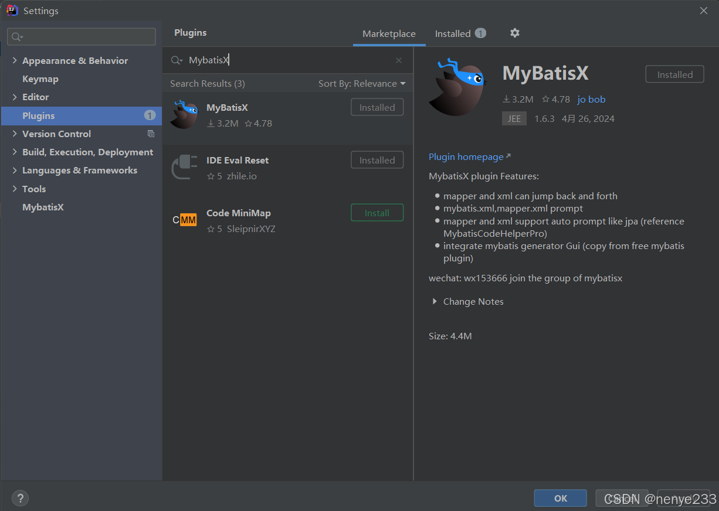Click Code MiniMap plugin name

[239, 213]
